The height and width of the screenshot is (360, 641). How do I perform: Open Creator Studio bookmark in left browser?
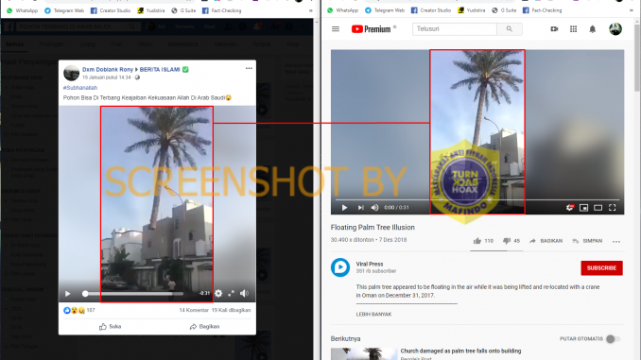point(111,10)
